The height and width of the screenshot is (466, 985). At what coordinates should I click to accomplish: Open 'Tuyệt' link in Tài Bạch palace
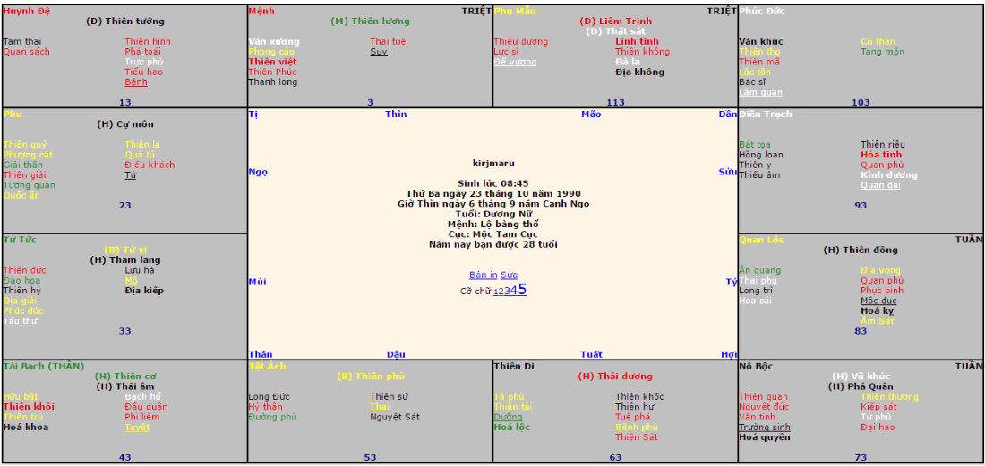(x=137, y=428)
